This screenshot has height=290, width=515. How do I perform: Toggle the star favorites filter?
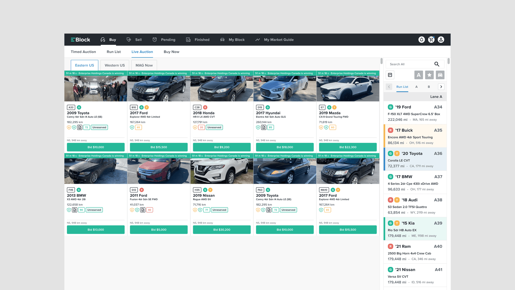[429, 75]
